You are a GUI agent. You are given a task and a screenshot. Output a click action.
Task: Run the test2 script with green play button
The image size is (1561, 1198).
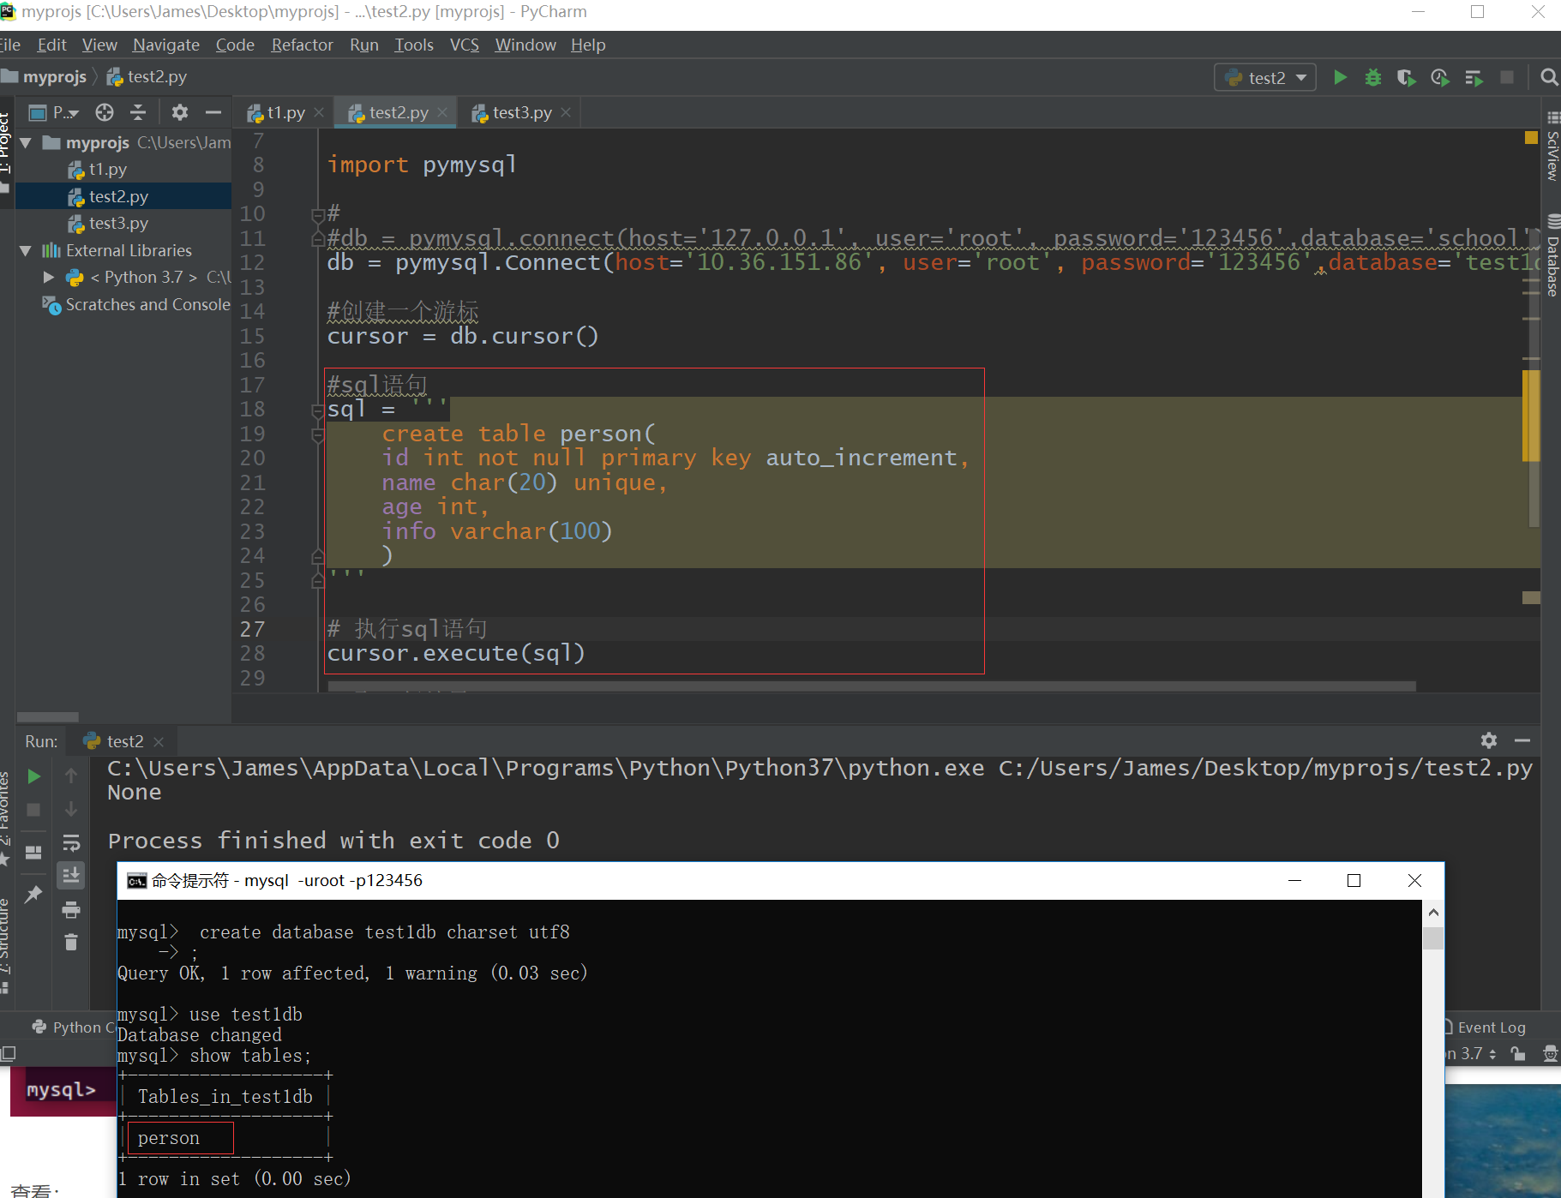[1340, 77]
